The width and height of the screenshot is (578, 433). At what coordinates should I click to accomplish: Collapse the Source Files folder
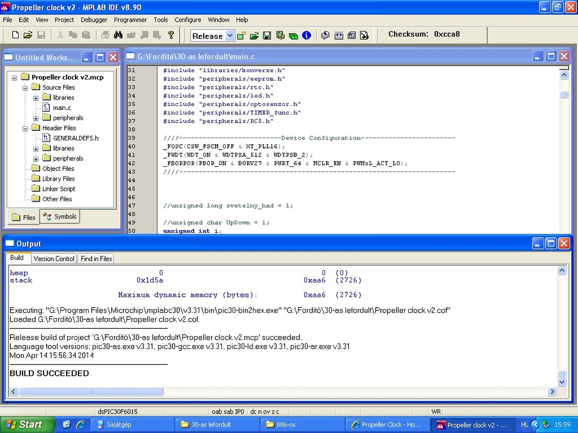[25, 88]
